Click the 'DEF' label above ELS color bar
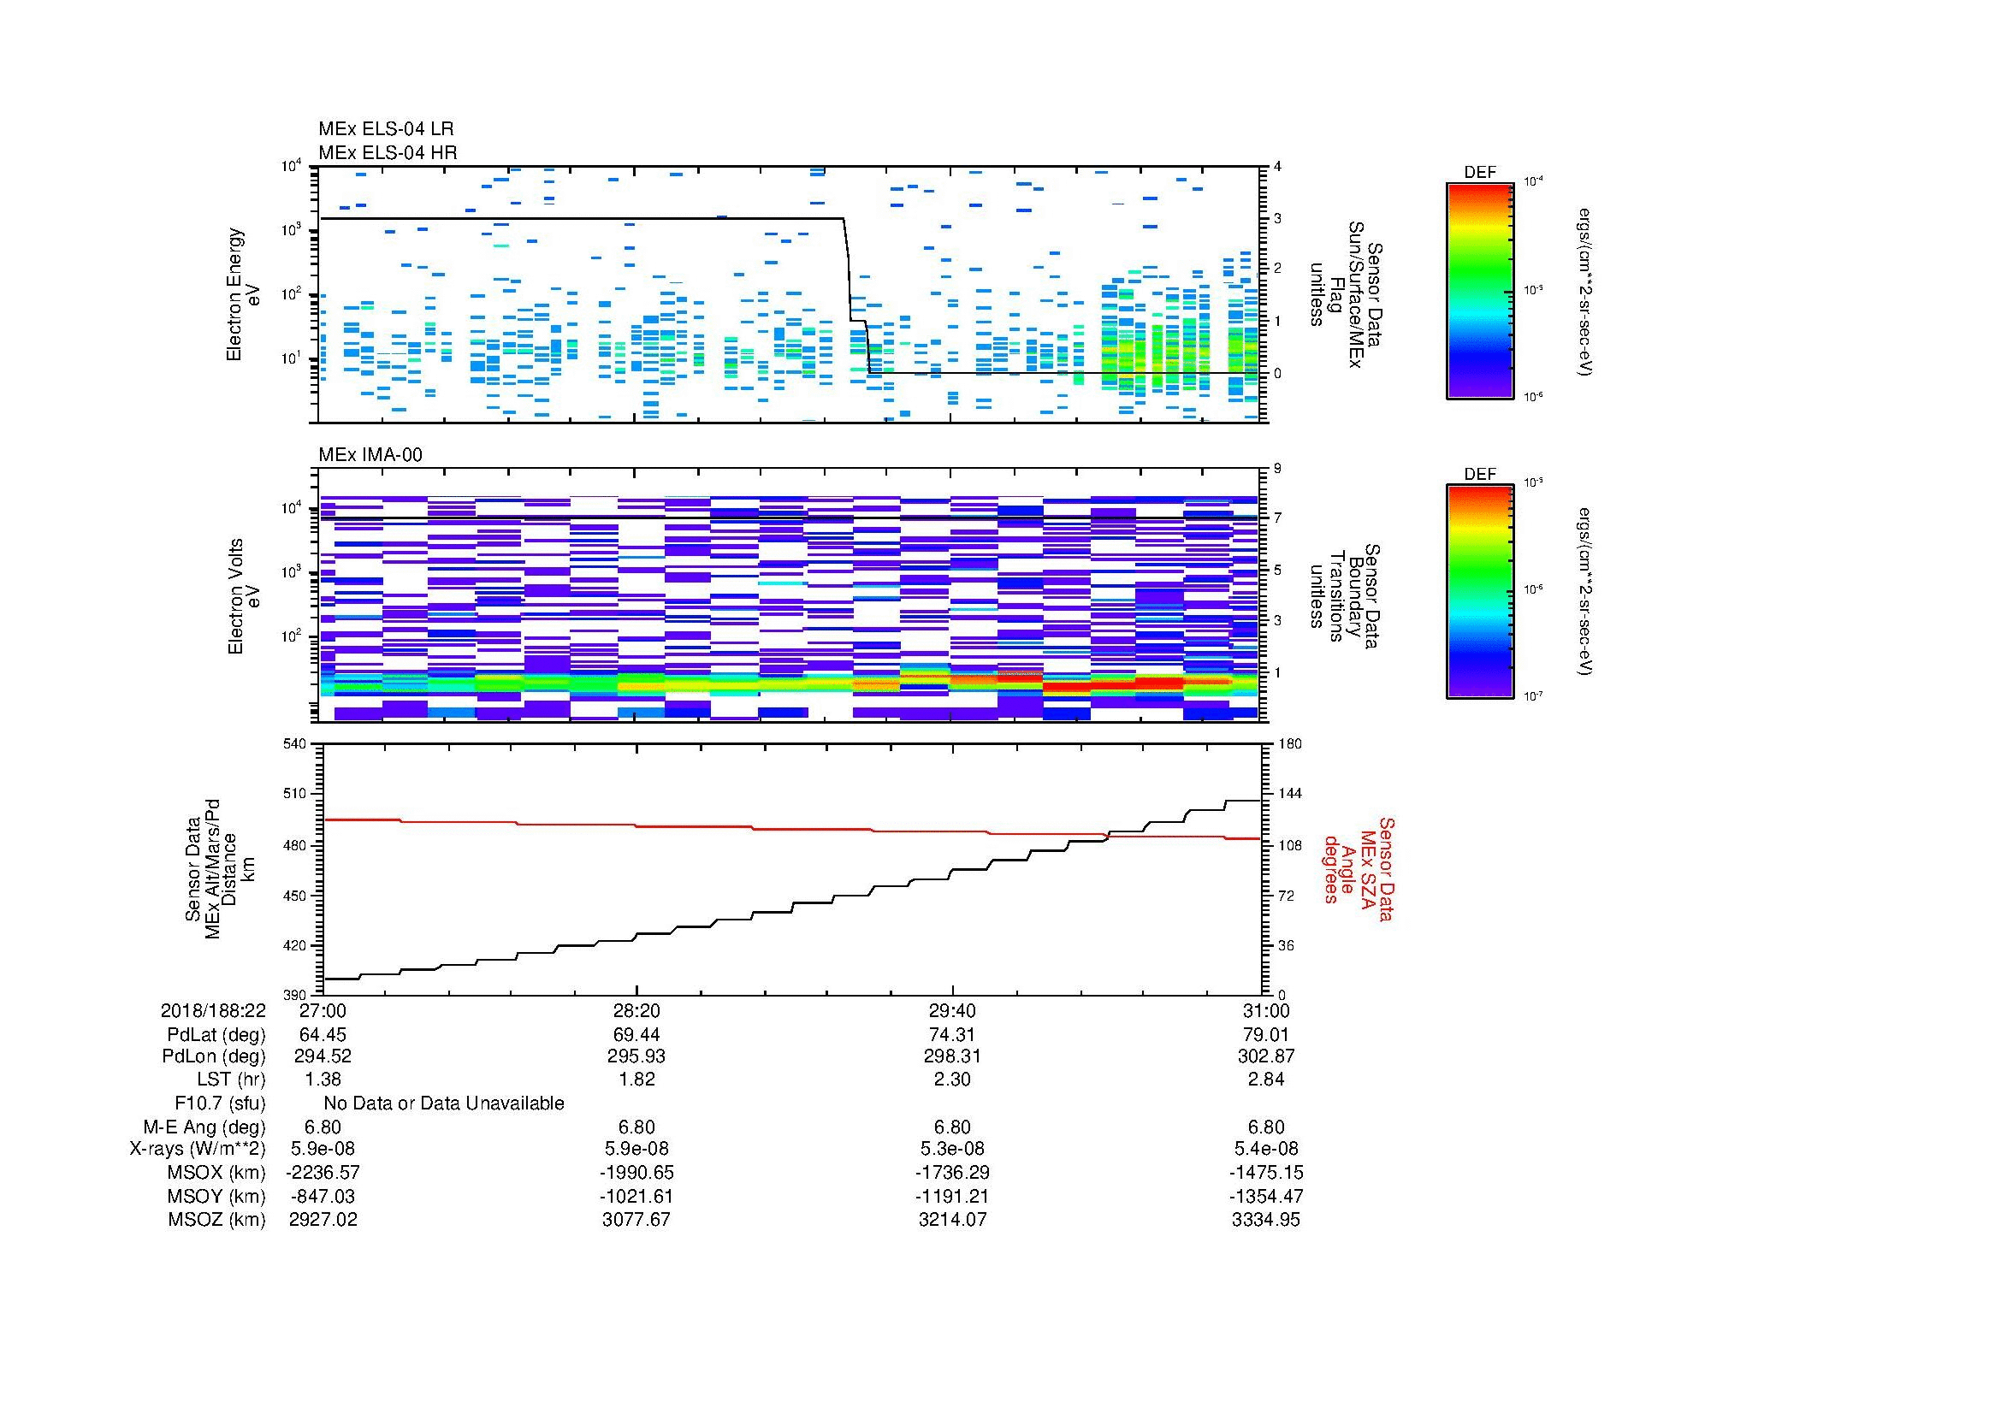Screen dimensions: 2001x1414 click(x=1480, y=173)
